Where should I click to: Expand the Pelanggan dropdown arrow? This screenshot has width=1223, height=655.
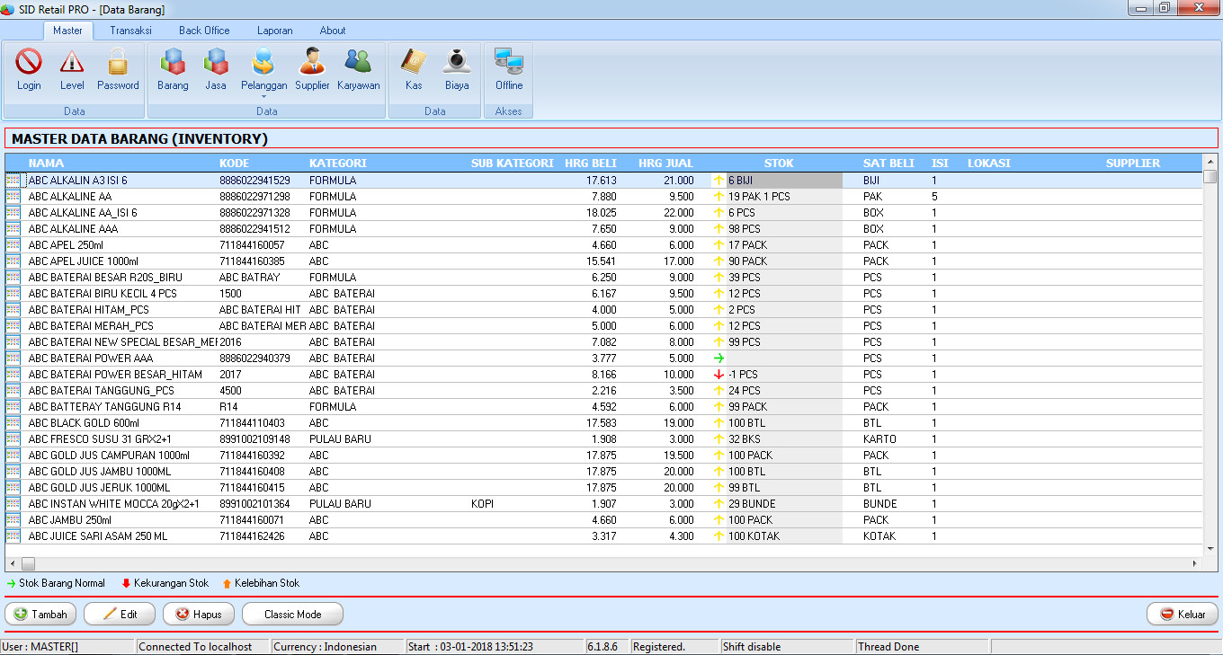[x=263, y=97]
